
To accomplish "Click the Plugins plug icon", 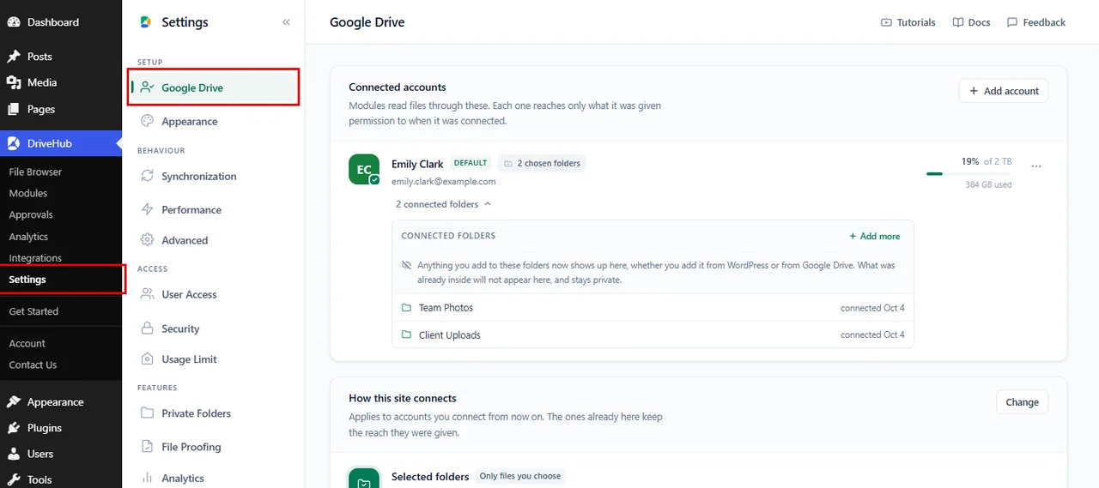I will click(x=14, y=428).
